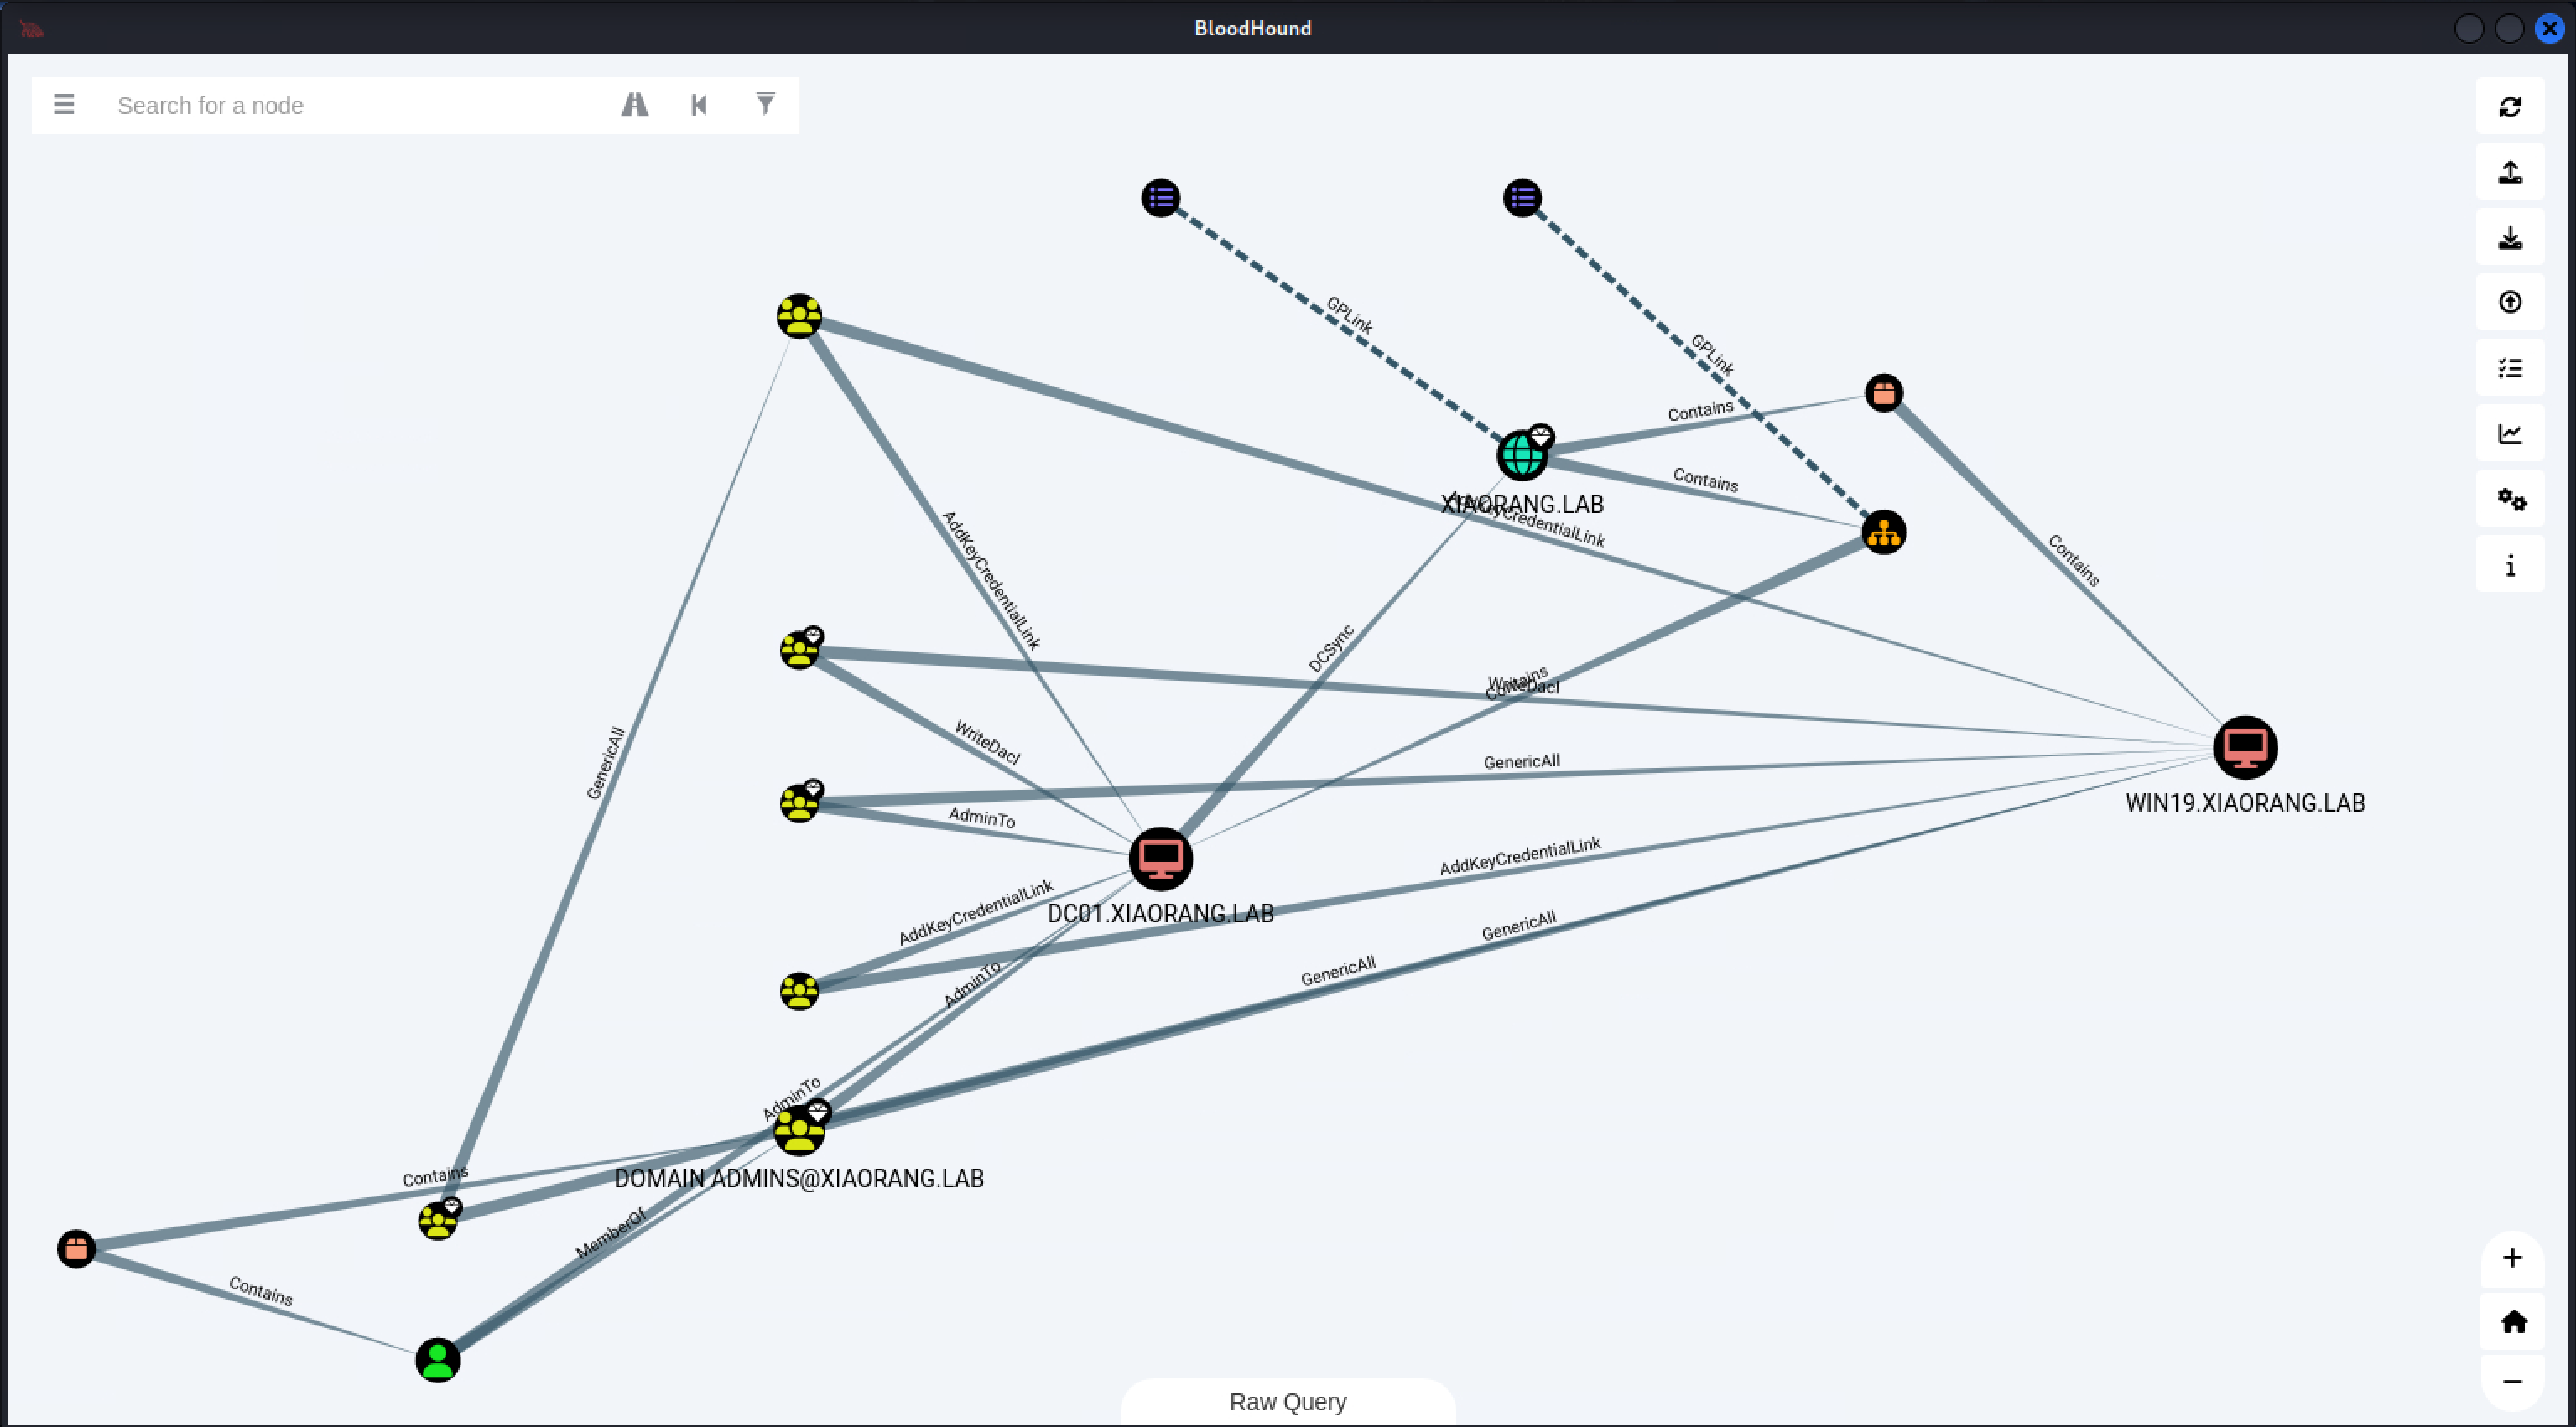Viewport: 2576px width, 1427px height.
Task: Open the checklist view icon
Action: point(2510,369)
